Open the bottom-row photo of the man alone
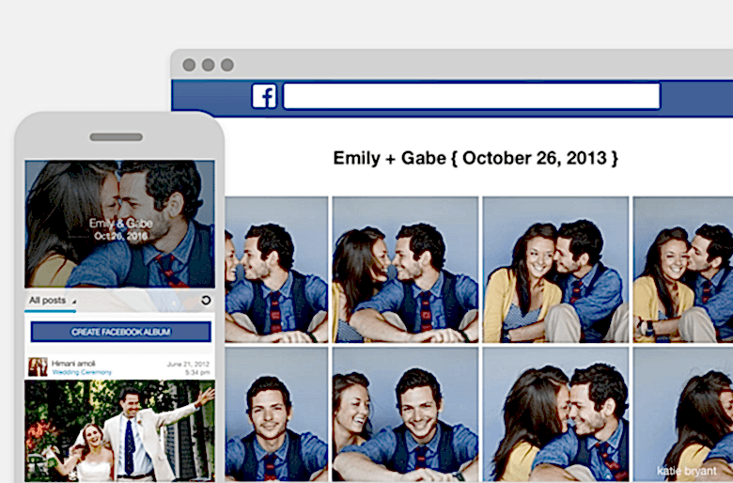733x483 pixels. 276,414
